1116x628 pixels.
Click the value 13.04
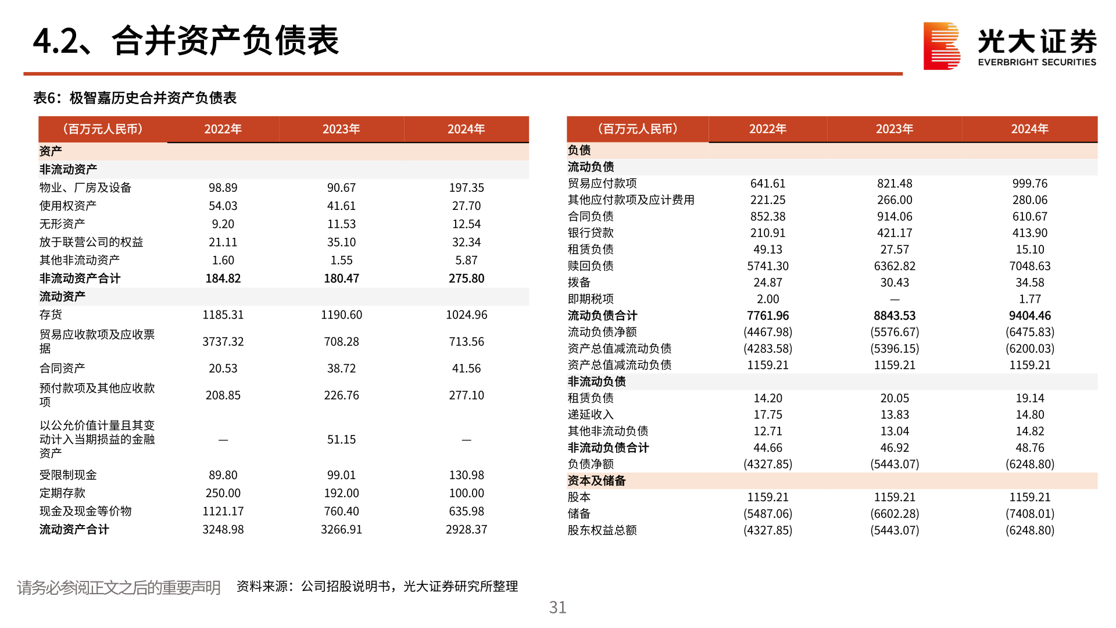pyautogui.click(x=895, y=431)
